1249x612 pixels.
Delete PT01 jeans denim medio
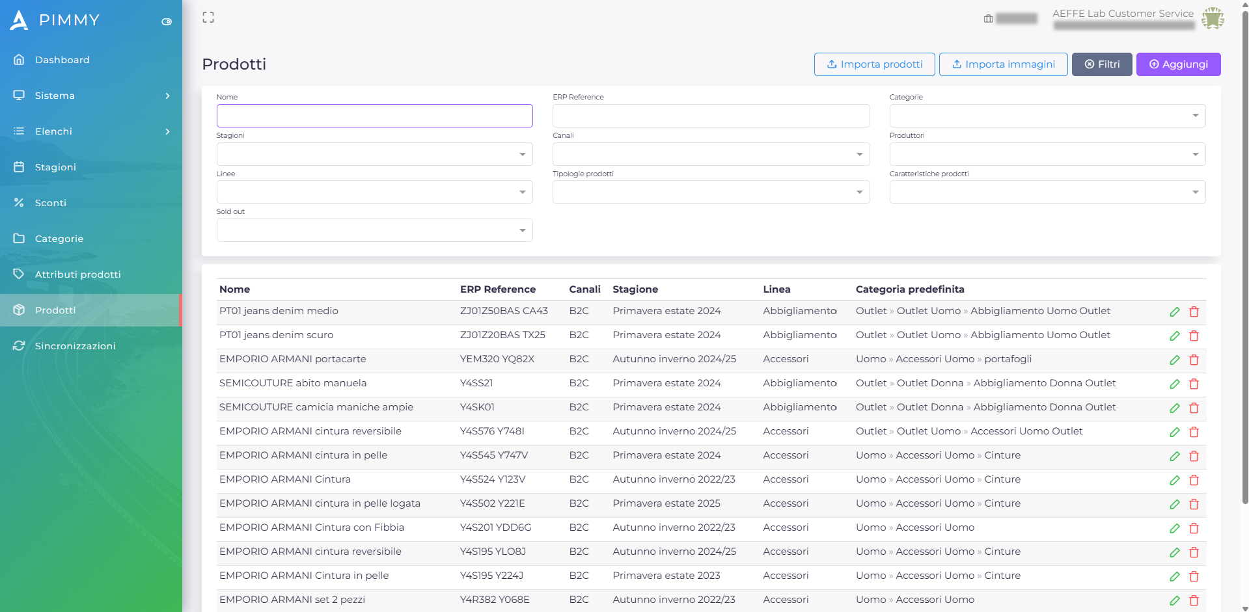point(1194,312)
